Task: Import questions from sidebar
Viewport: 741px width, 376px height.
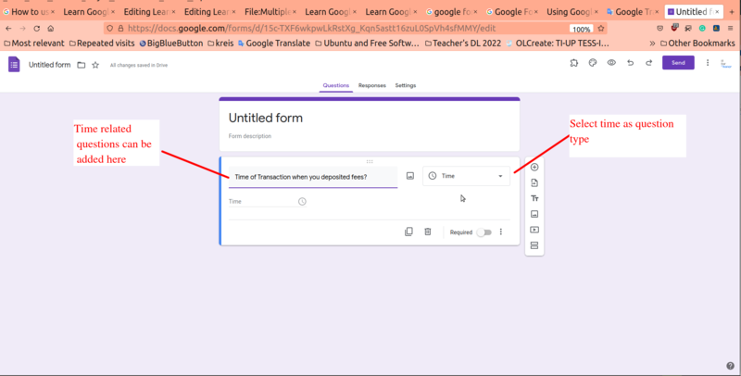Action: click(534, 182)
